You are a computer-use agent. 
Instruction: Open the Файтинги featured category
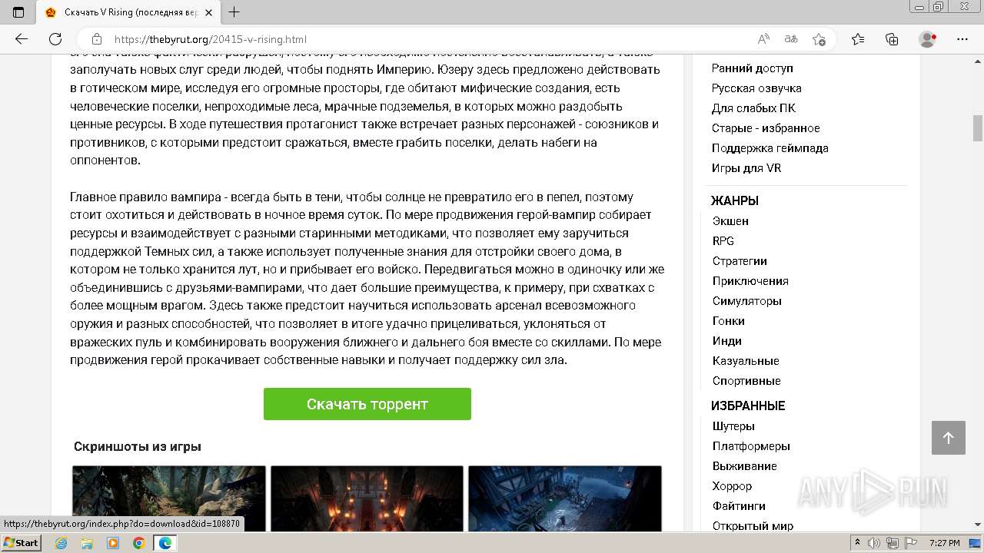point(739,506)
